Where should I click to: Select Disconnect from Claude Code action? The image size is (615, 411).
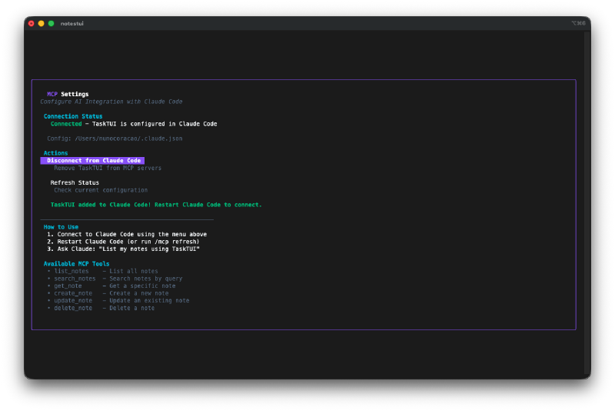coord(92,161)
